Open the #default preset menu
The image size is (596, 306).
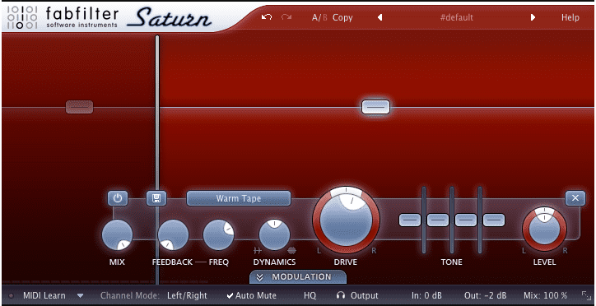(x=457, y=17)
